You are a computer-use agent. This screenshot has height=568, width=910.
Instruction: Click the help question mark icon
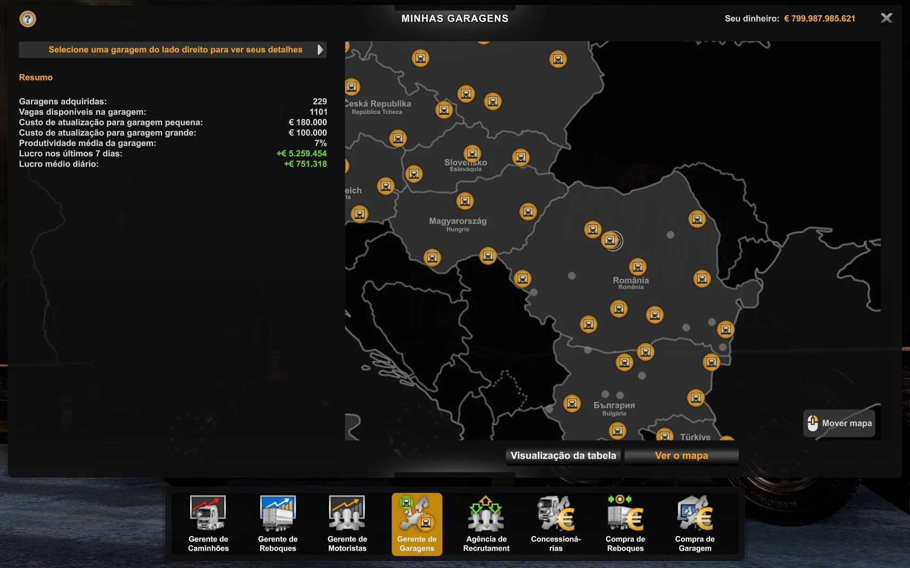tap(28, 19)
